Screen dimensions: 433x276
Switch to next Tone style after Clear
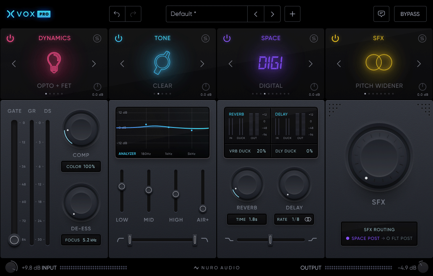(x=202, y=64)
